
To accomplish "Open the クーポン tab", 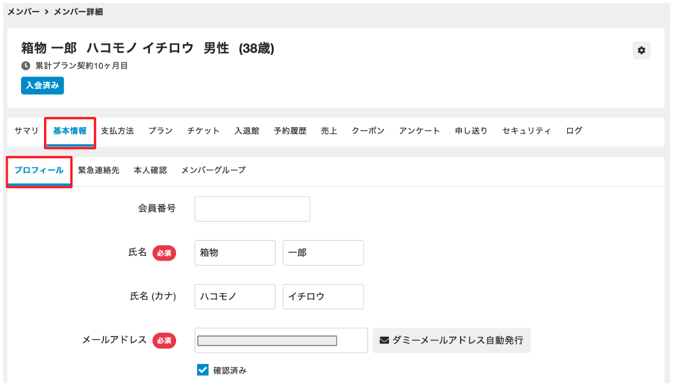I will [368, 131].
